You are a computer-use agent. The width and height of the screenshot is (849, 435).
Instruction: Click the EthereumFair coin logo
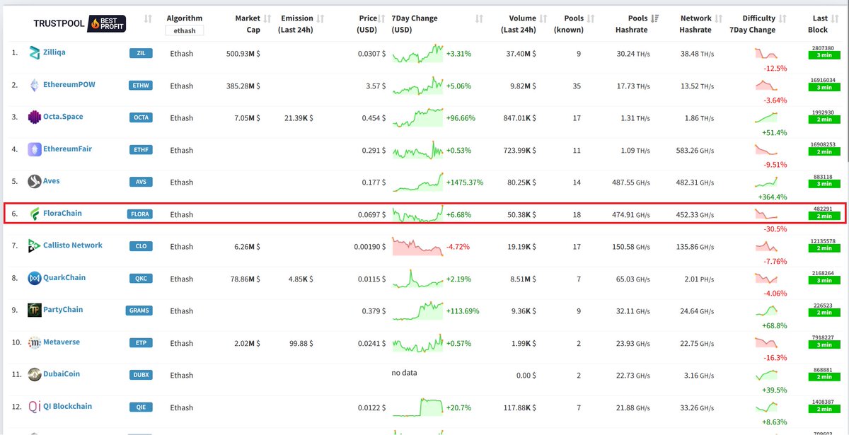tap(35, 149)
